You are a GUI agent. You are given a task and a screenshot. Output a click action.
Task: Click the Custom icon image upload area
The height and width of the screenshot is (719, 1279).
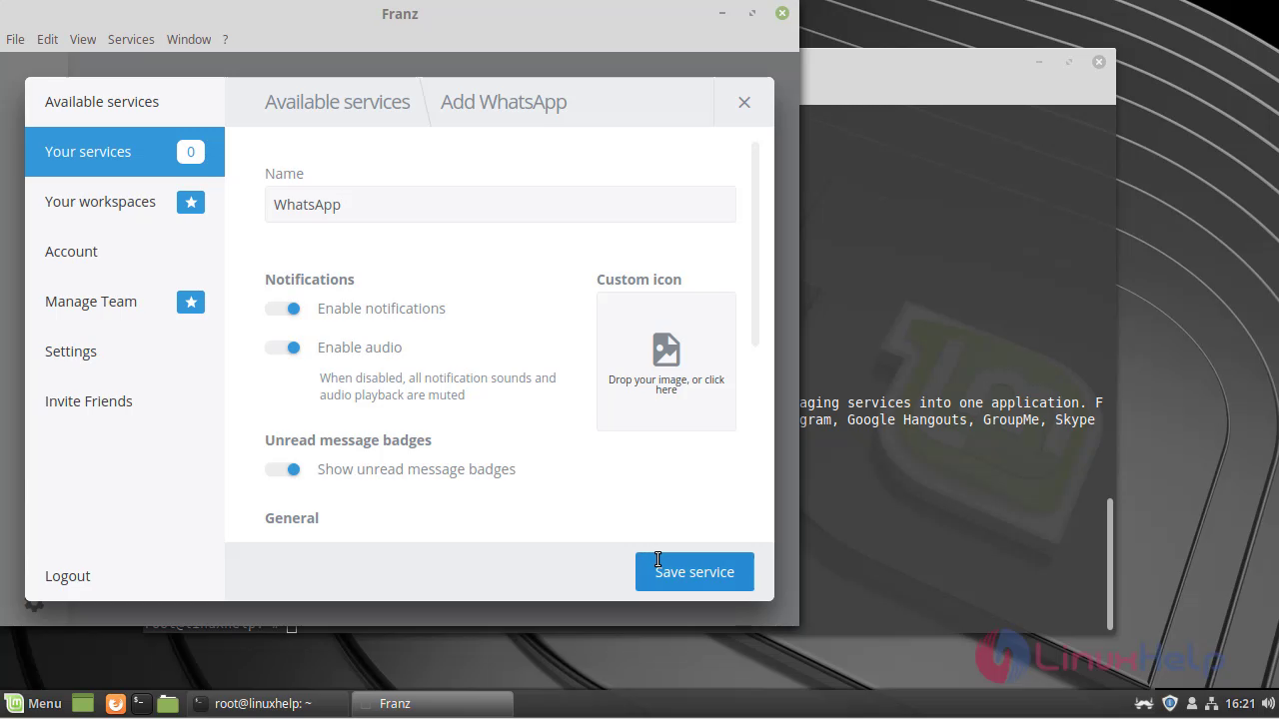coord(666,361)
